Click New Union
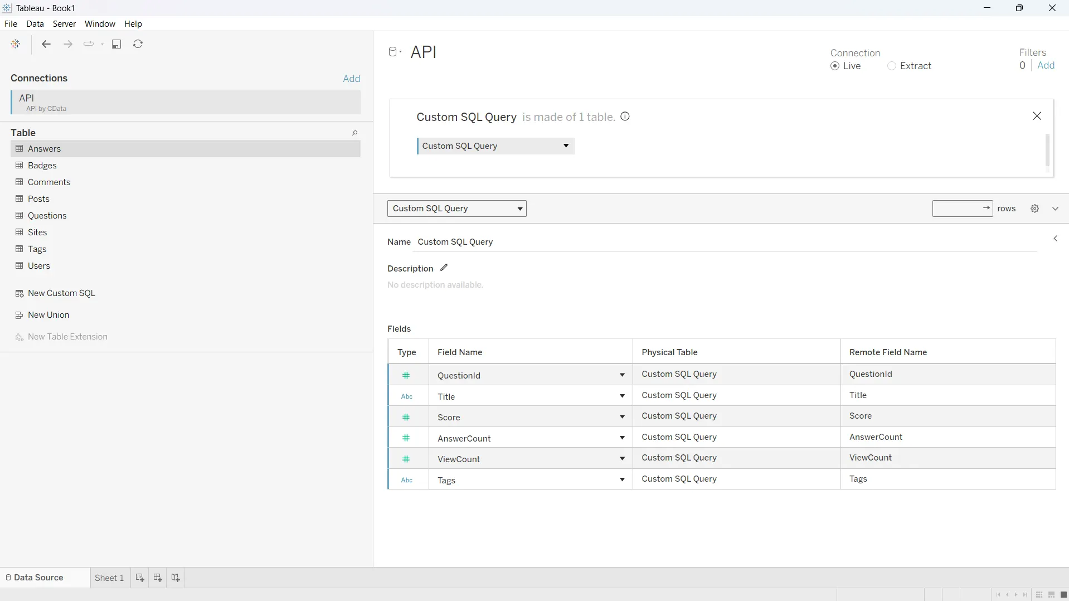This screenshot has width=1069, height=601. pyautogui.click(x=48, y=315)
